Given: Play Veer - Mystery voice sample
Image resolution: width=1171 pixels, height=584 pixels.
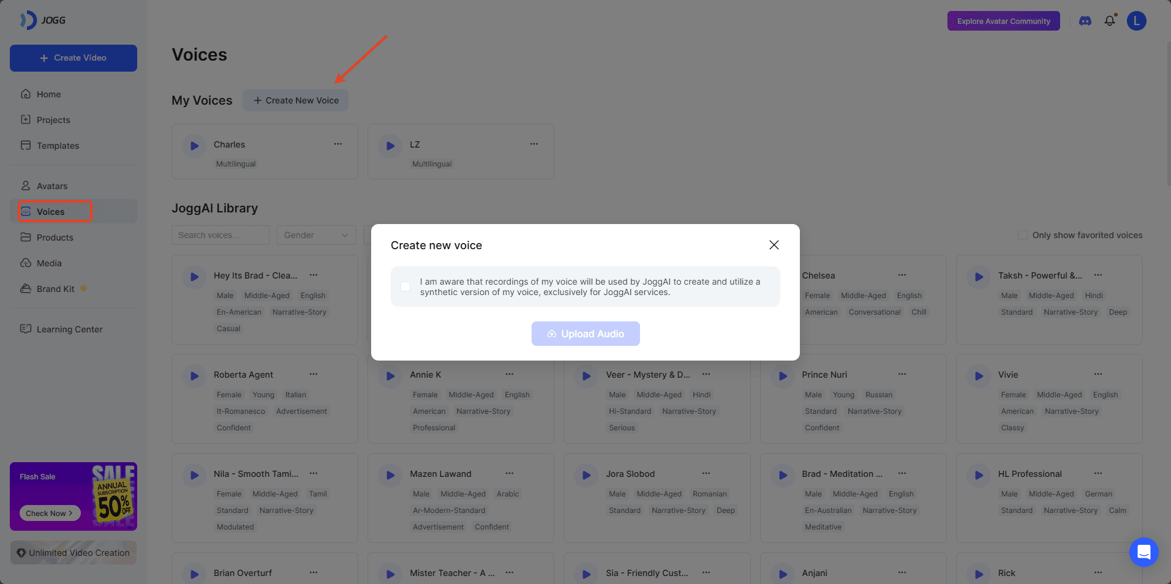Looking at the screenshot, I should tap(586, 376).
